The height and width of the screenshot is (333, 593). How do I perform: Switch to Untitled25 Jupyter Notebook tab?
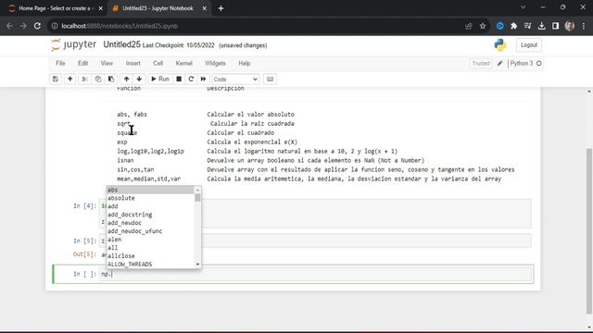[158, 8]
